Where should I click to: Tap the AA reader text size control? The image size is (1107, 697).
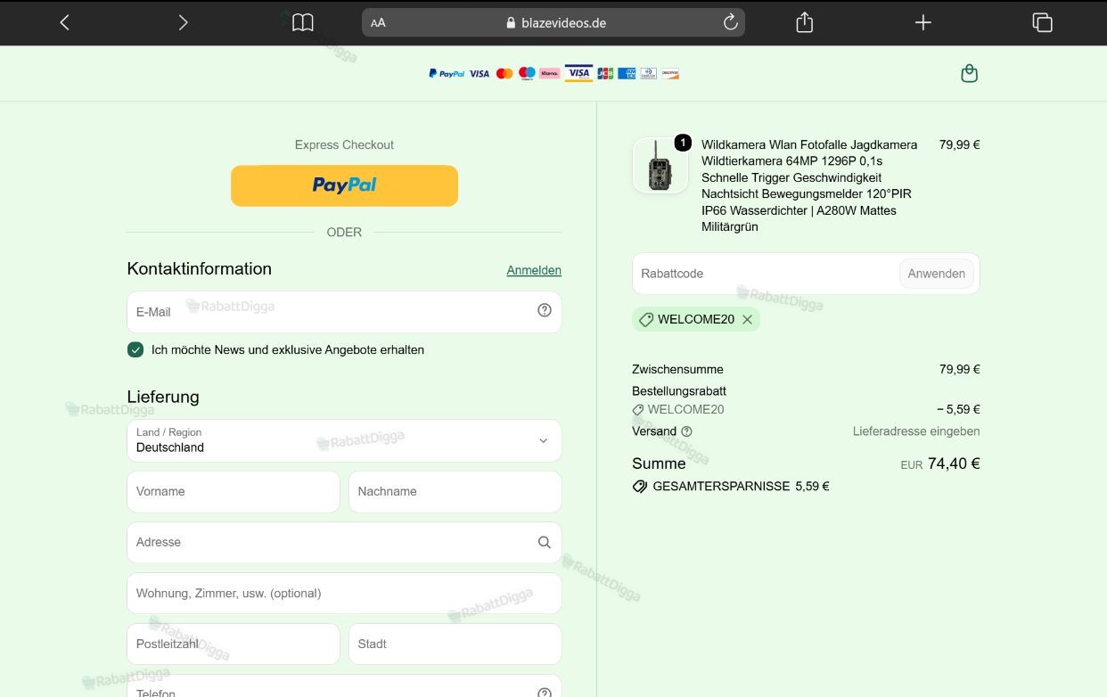click(378, 23)
